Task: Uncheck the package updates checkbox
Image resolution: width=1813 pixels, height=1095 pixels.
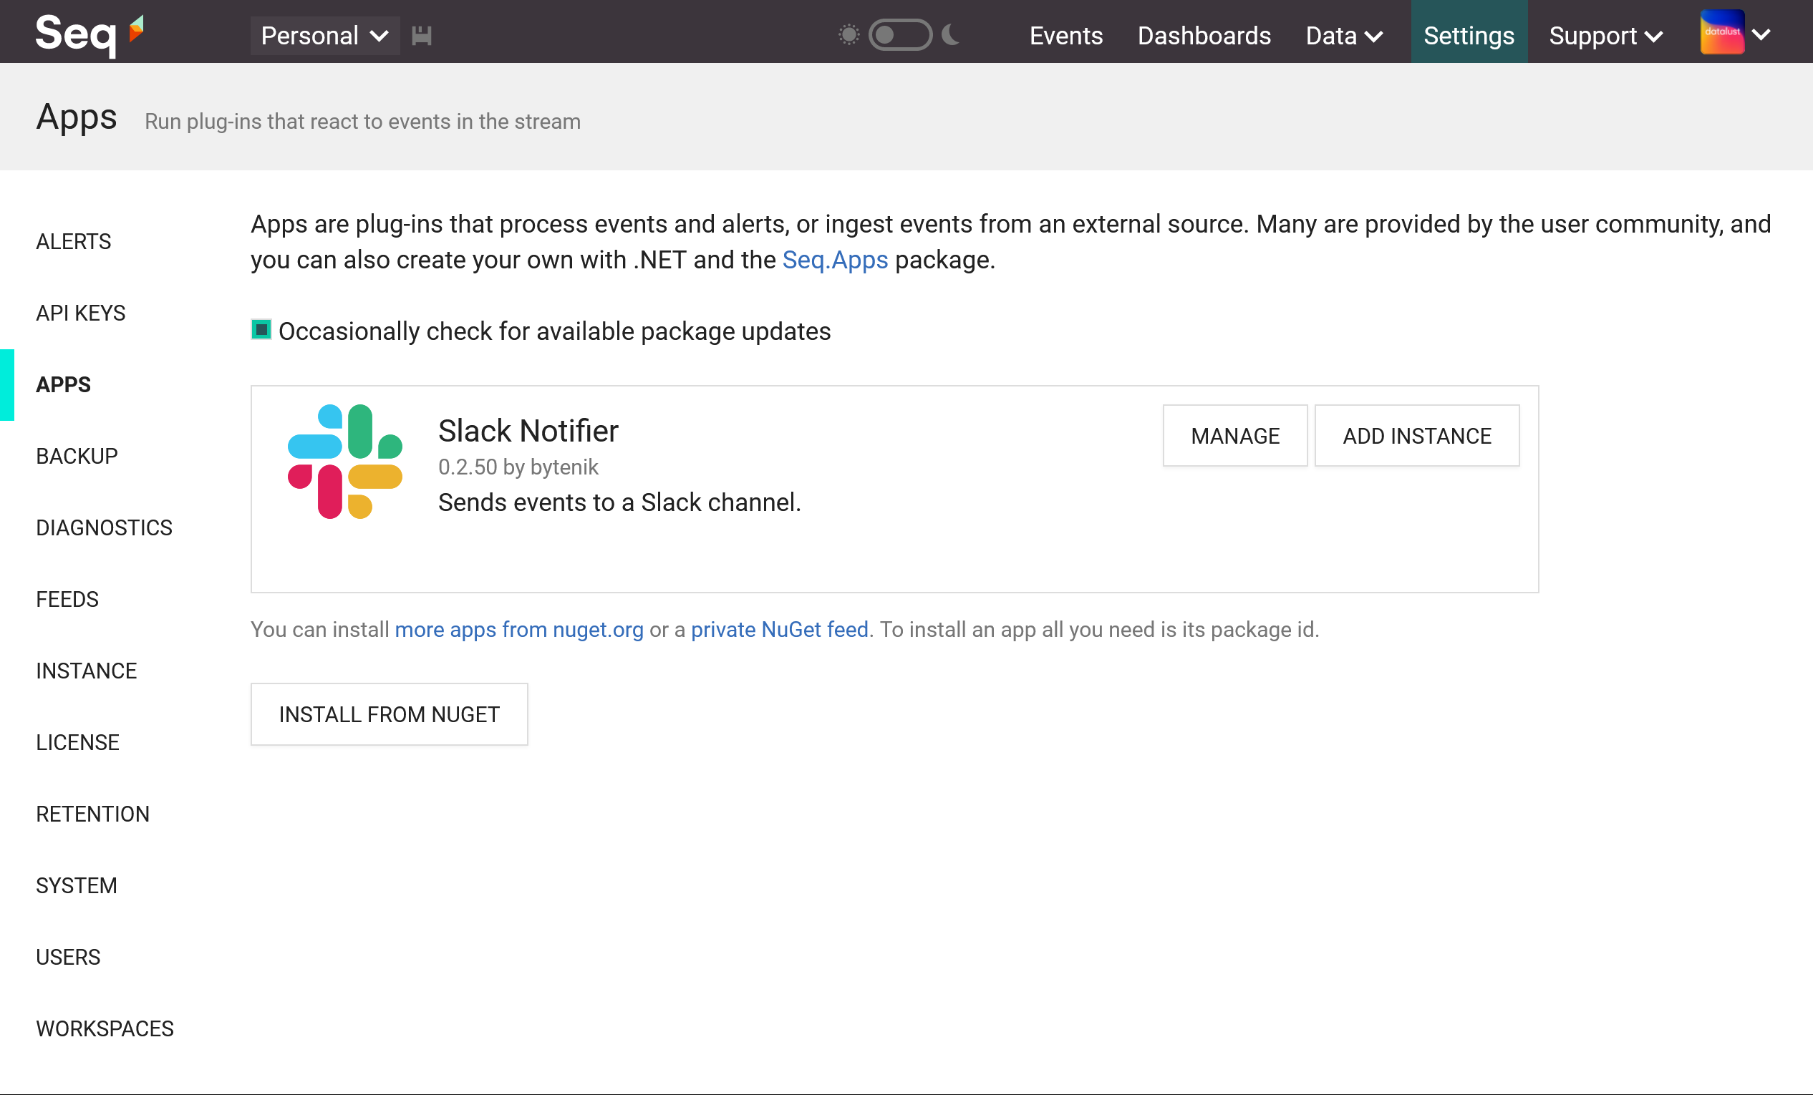Action: pyautogui.click(x=261, y=329)
